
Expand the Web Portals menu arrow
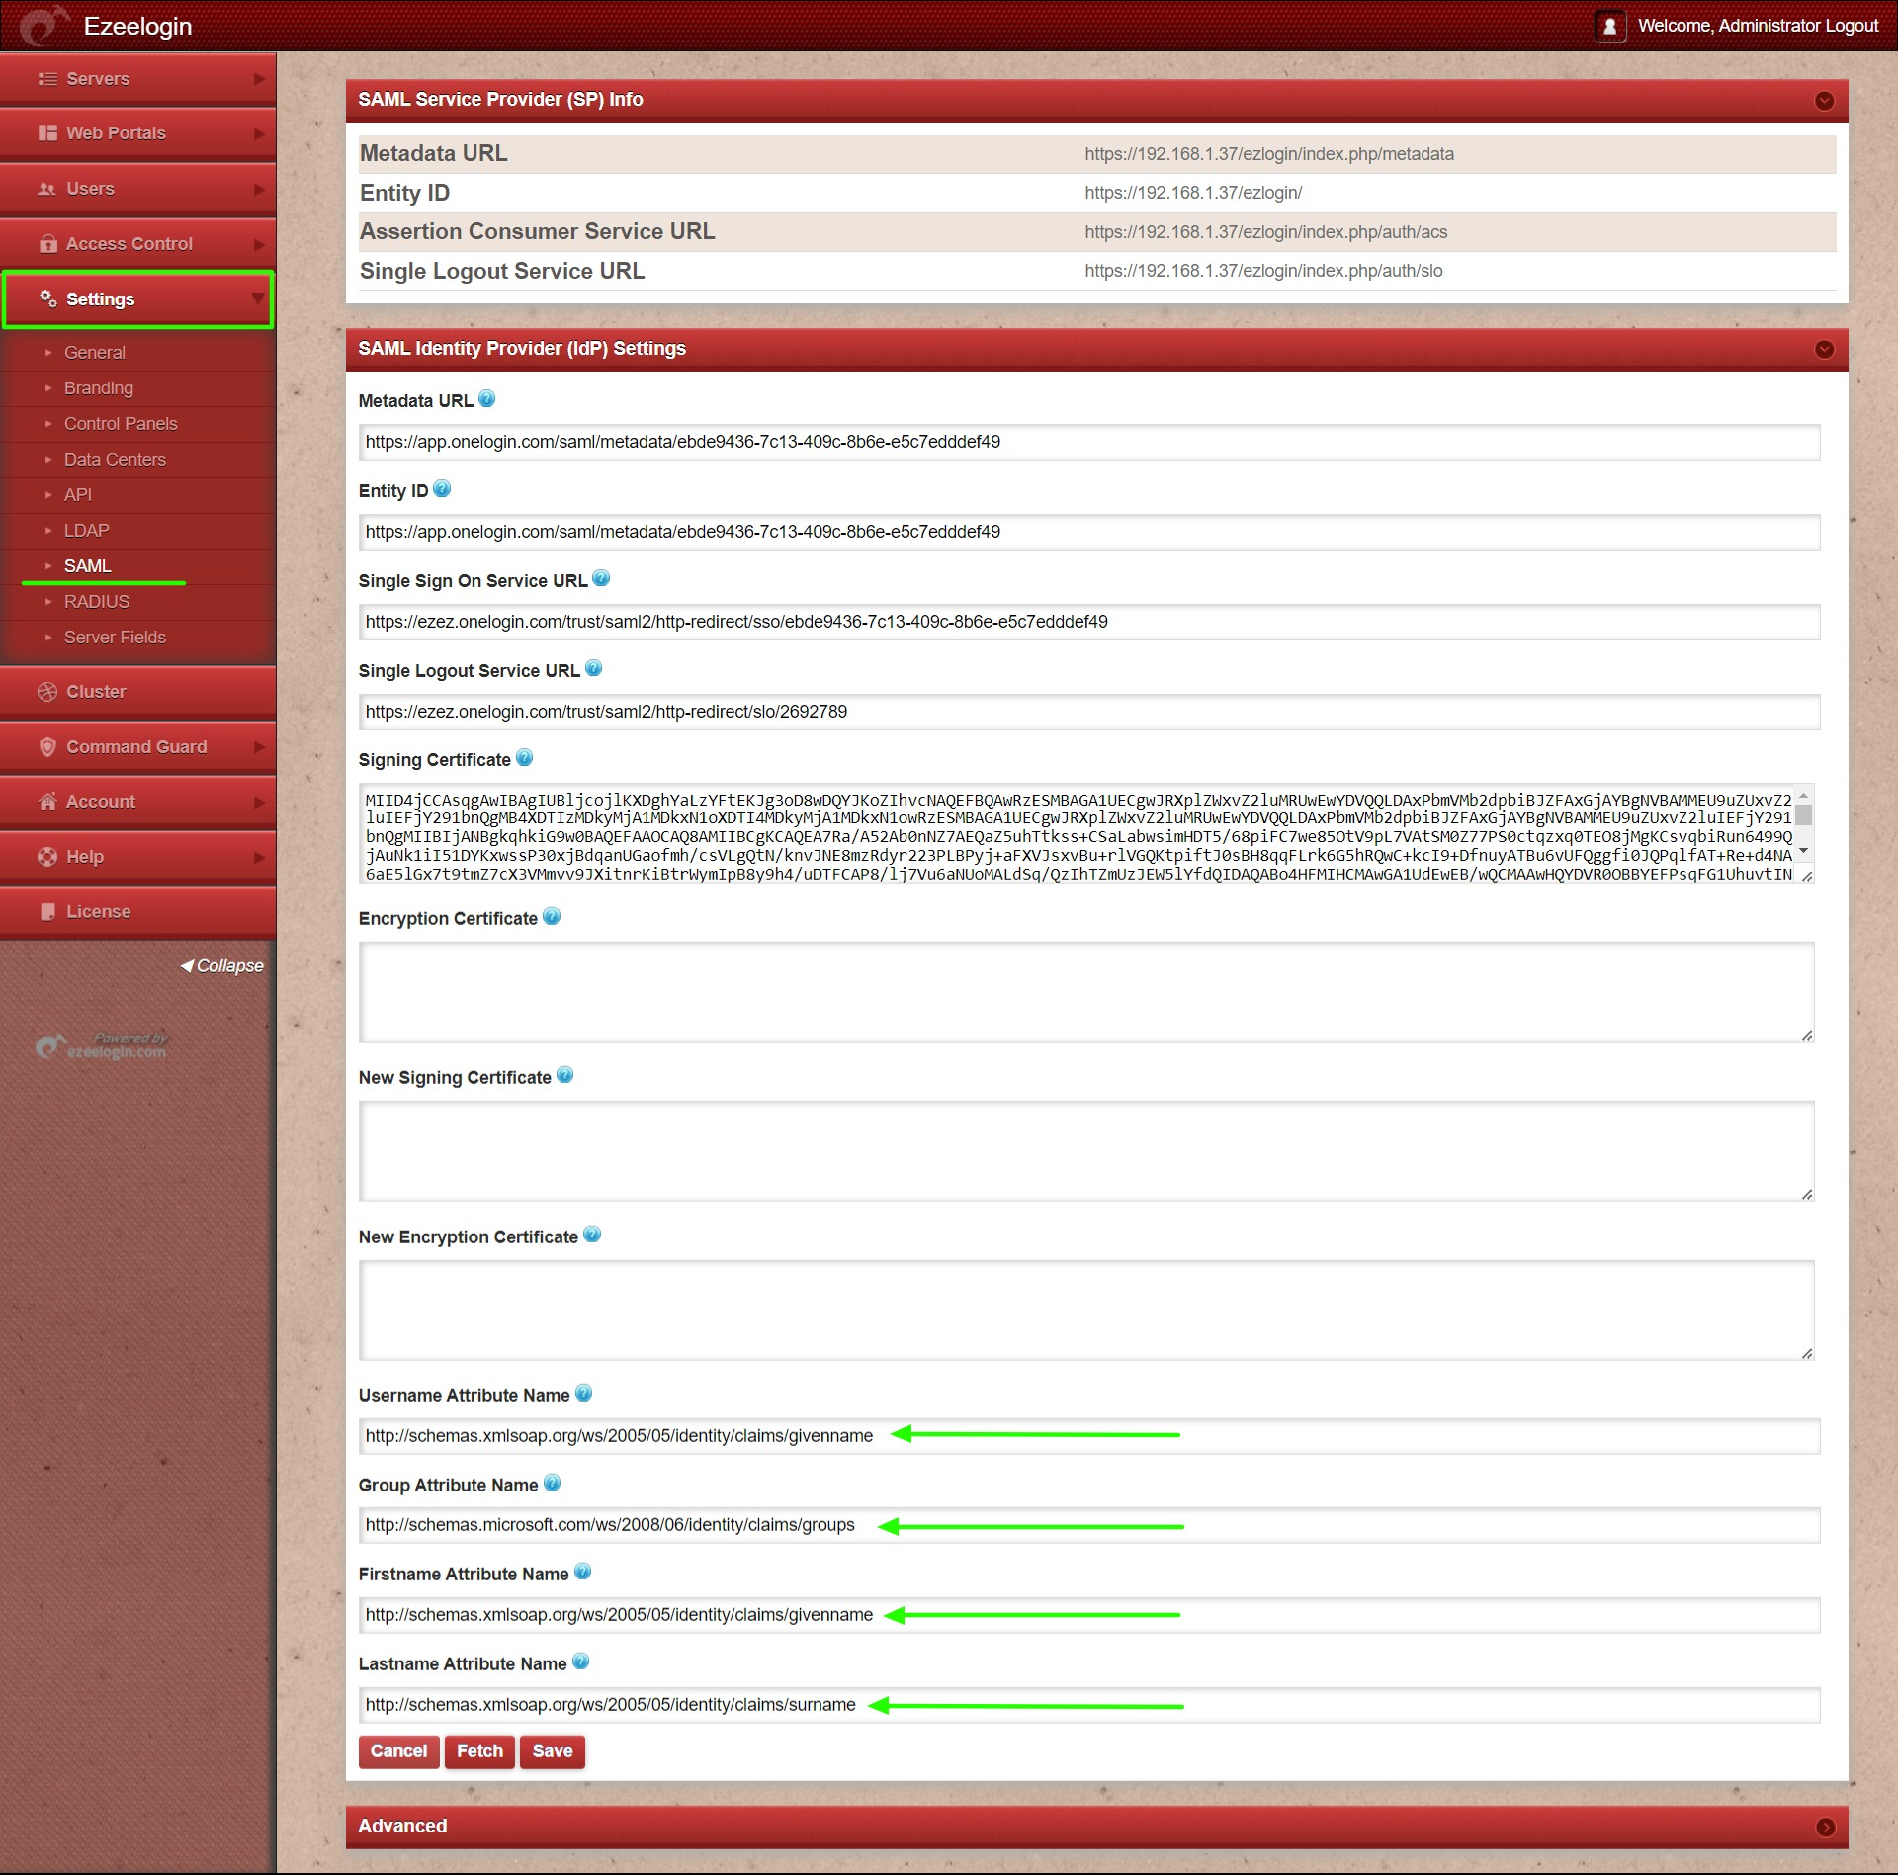pos(259,133)
